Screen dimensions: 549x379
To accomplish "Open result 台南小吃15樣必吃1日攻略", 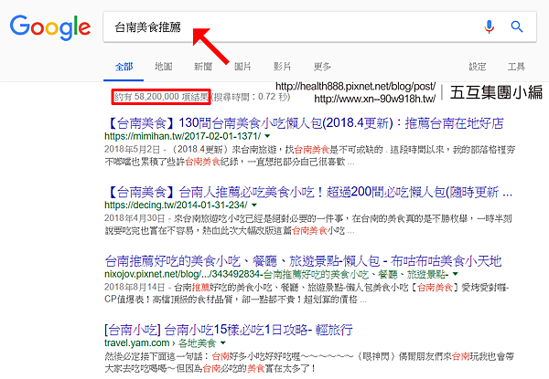I will click(x=229, y=330).
